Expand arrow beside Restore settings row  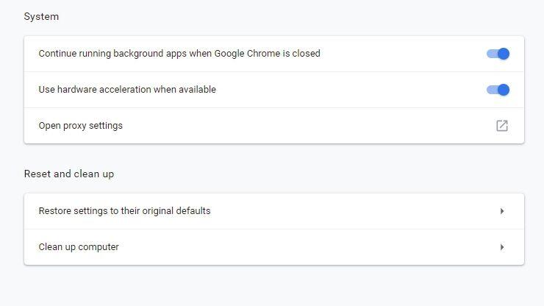(502, 211)
